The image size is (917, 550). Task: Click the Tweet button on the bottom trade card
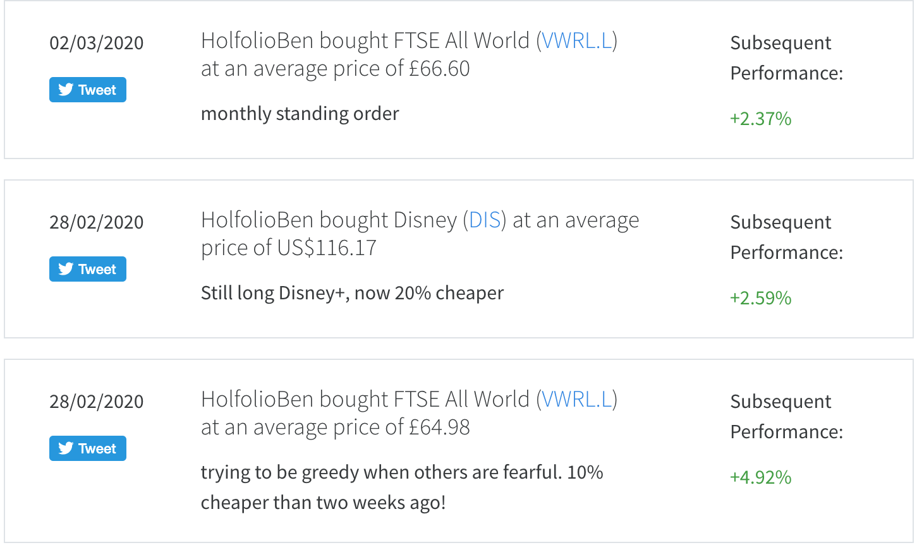[x=87, y=448]
